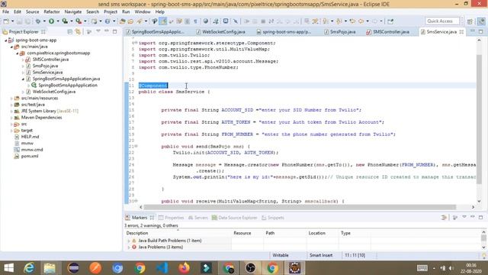
Task: Click the Debug bug toolbar icon
Action: (38, 21)
